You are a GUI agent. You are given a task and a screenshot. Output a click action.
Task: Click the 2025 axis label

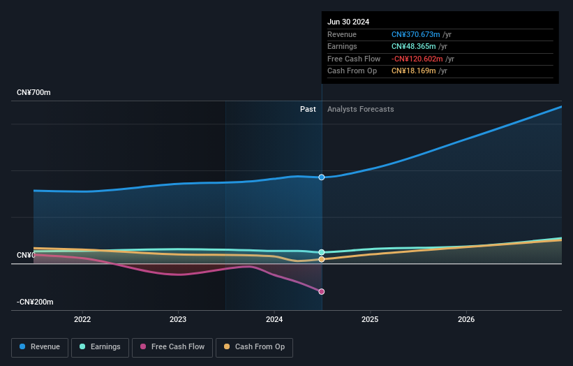pos(370,319)
